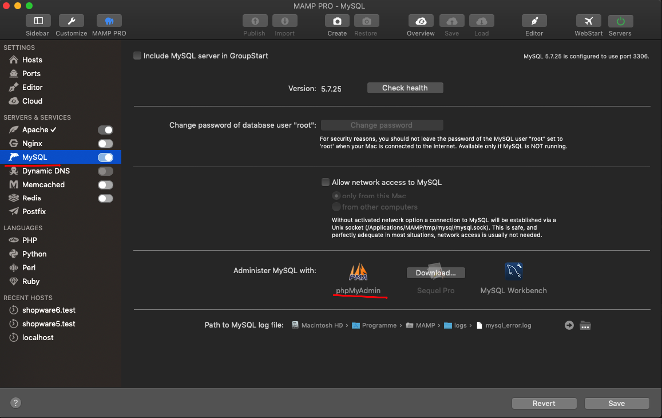Viewport: 662px width, 418px height.
Task: Reveal log file with arrow icon
Action: point(569,325)
